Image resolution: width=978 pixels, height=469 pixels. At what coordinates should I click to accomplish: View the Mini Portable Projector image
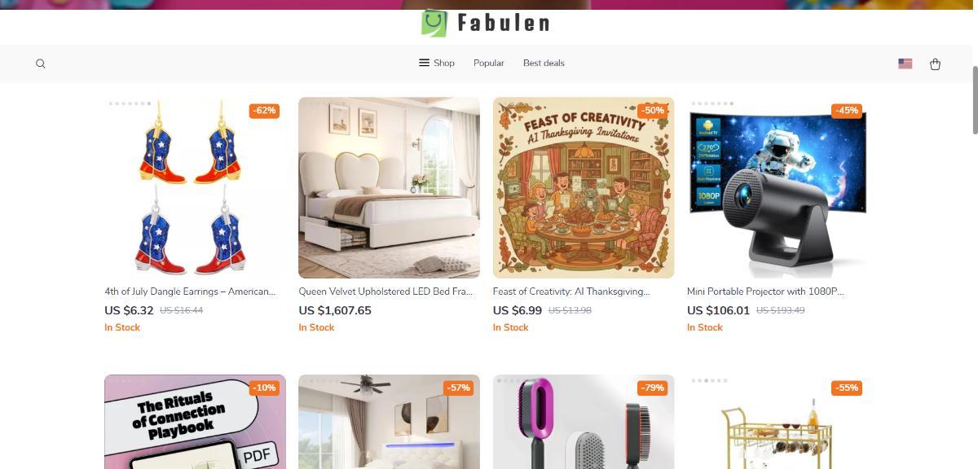(x=778, y=188)
